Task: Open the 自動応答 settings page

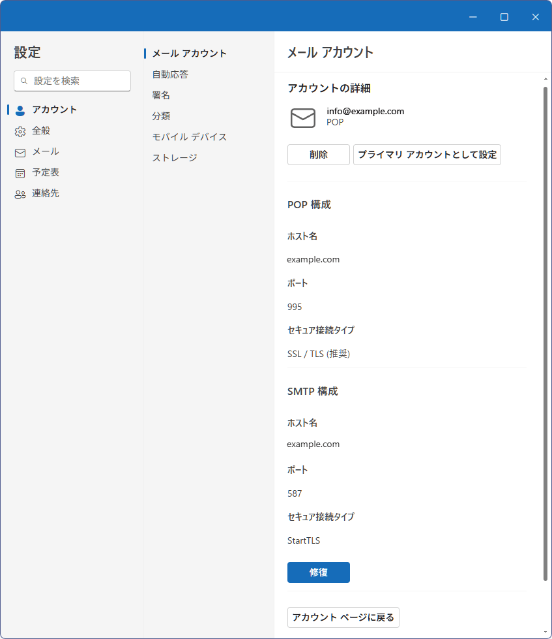Action: coord(170,74)
